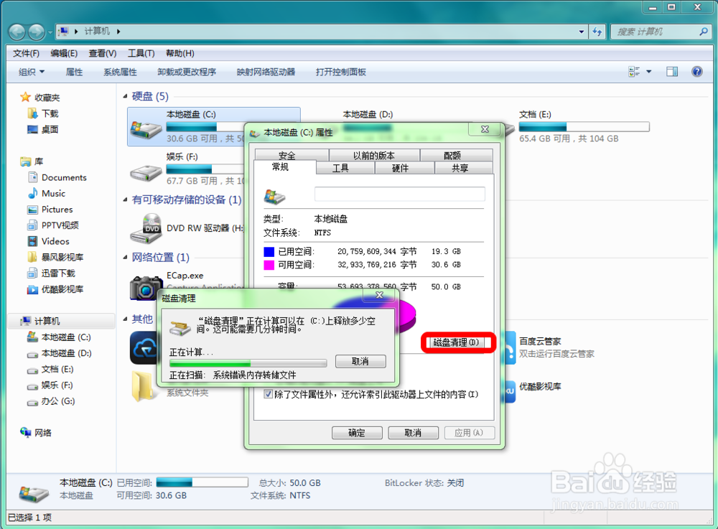The height and width of the screenshot is (529, 718).
Task: Click 卸载或更改程序 in the toolbar
Action: [187, 72]
